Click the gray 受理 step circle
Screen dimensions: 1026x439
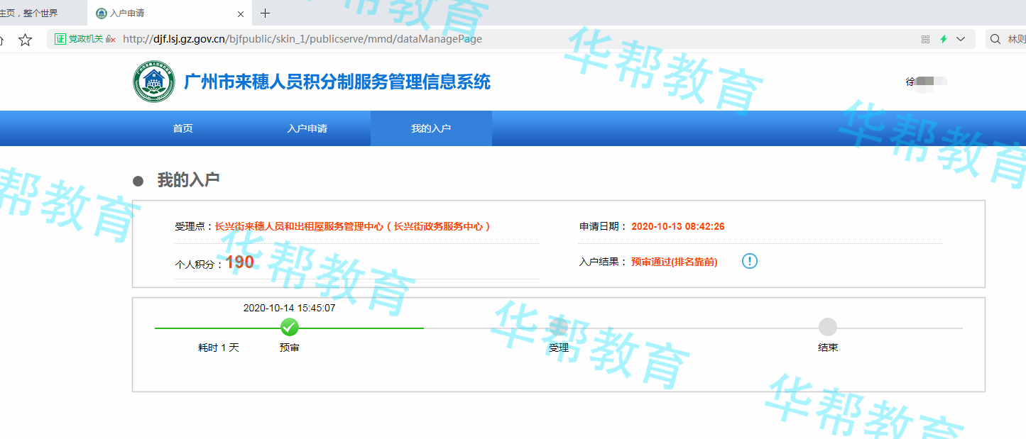(559, 327)
